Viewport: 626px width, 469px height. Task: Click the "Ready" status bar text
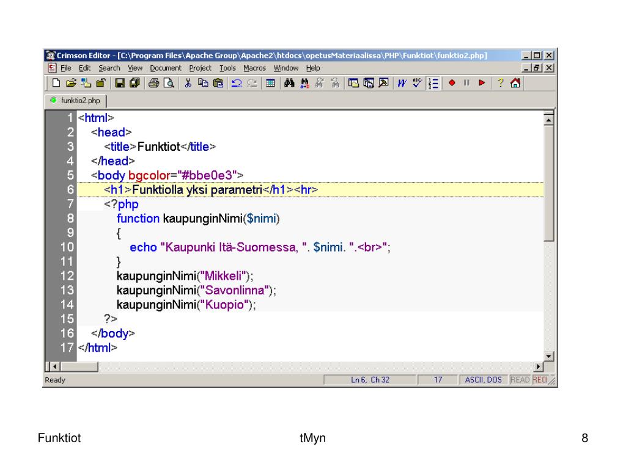(55, 380)
